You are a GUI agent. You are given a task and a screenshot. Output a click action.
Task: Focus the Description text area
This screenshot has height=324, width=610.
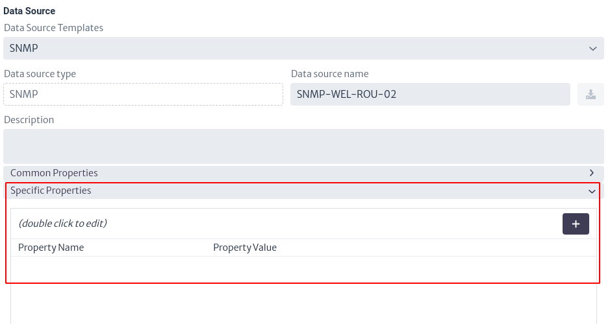click(303, 146)
